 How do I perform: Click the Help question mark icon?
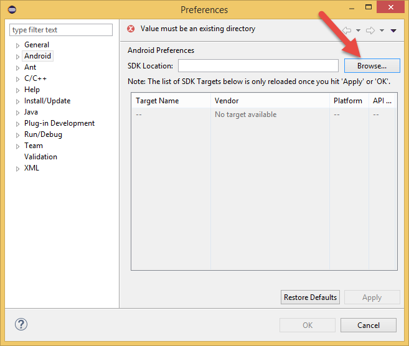pyautogui.click(x=21, y=324)
